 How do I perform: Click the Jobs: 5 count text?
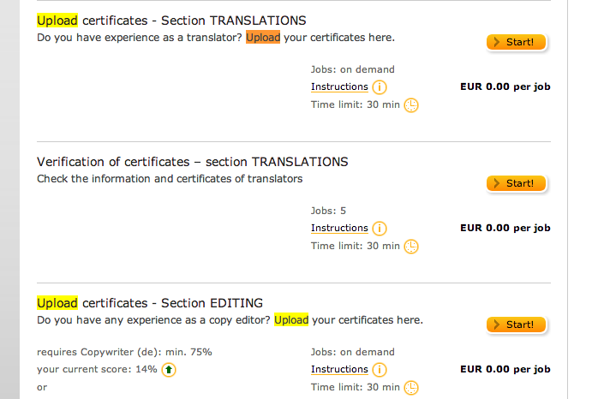tap(328, 211)
